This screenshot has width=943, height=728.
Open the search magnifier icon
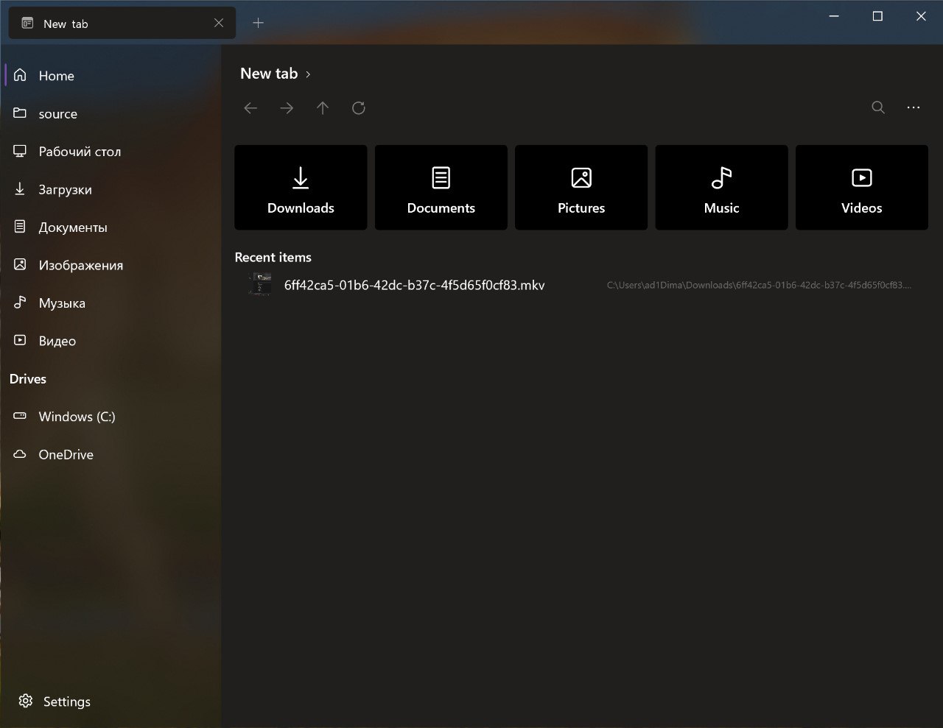coord(878,107)
